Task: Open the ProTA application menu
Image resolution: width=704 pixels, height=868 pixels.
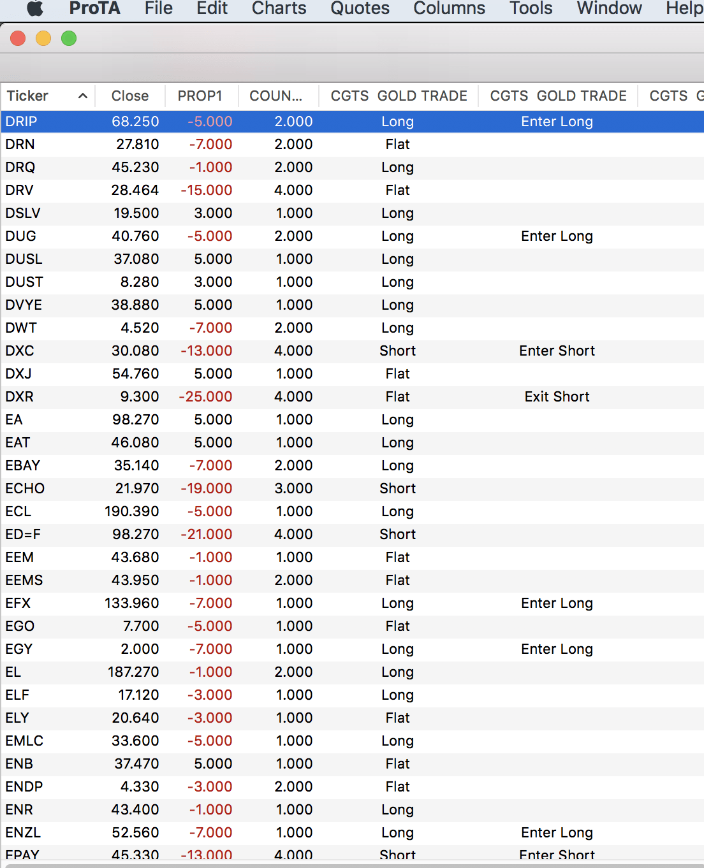Action: (x=94, y=8)
